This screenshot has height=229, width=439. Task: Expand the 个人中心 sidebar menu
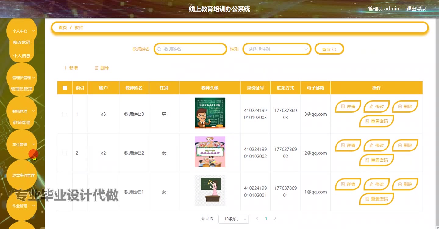22,31
